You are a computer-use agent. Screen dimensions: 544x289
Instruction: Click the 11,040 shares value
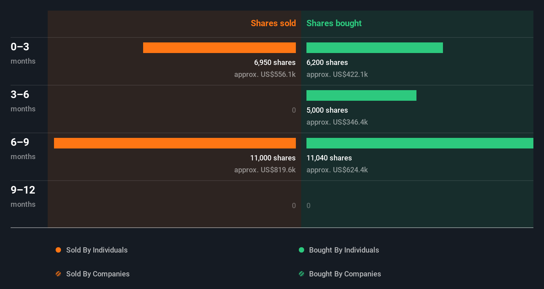(x=329, y=158)
